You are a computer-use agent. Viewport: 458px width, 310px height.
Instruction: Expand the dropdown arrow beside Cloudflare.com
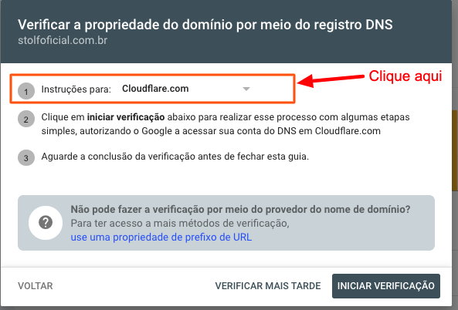pyautogui.click(x=246, y=89)
